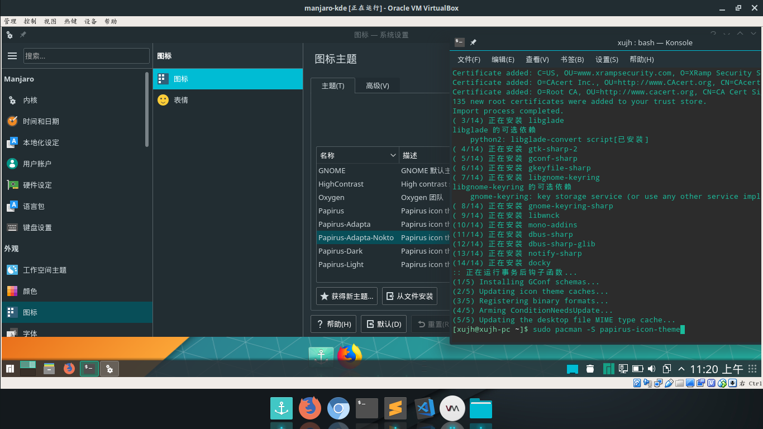Screen dimensions: 763x429
Task: Click the 默认(D) button
Action: [384, 324]
